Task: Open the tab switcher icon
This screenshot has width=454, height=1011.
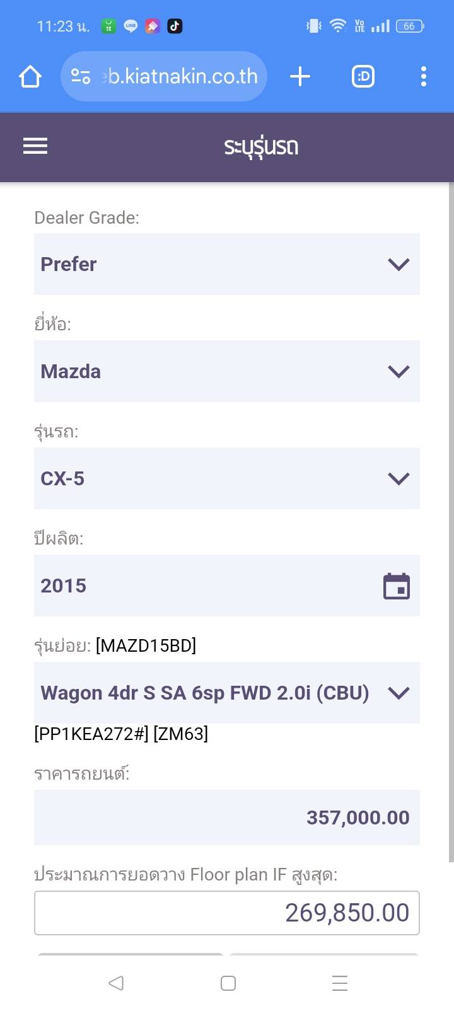Action: (x=363, y=77)
